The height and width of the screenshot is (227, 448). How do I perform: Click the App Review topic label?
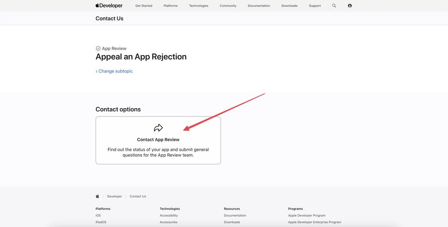tap(114, 48)
